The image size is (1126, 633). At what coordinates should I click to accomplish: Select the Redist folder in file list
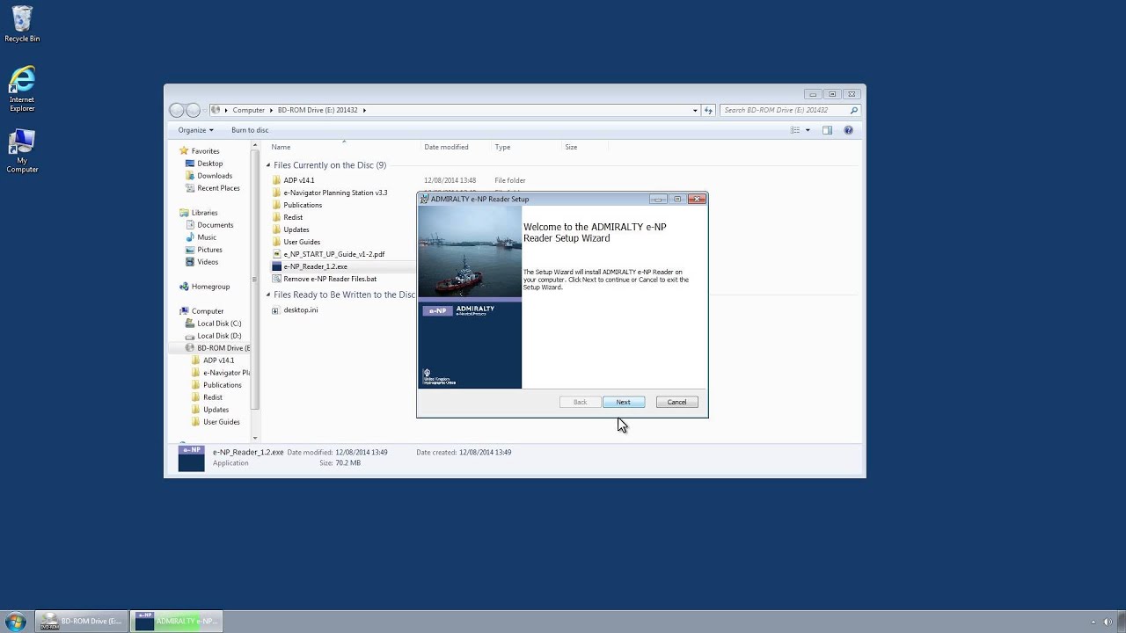tap(293, 217)
